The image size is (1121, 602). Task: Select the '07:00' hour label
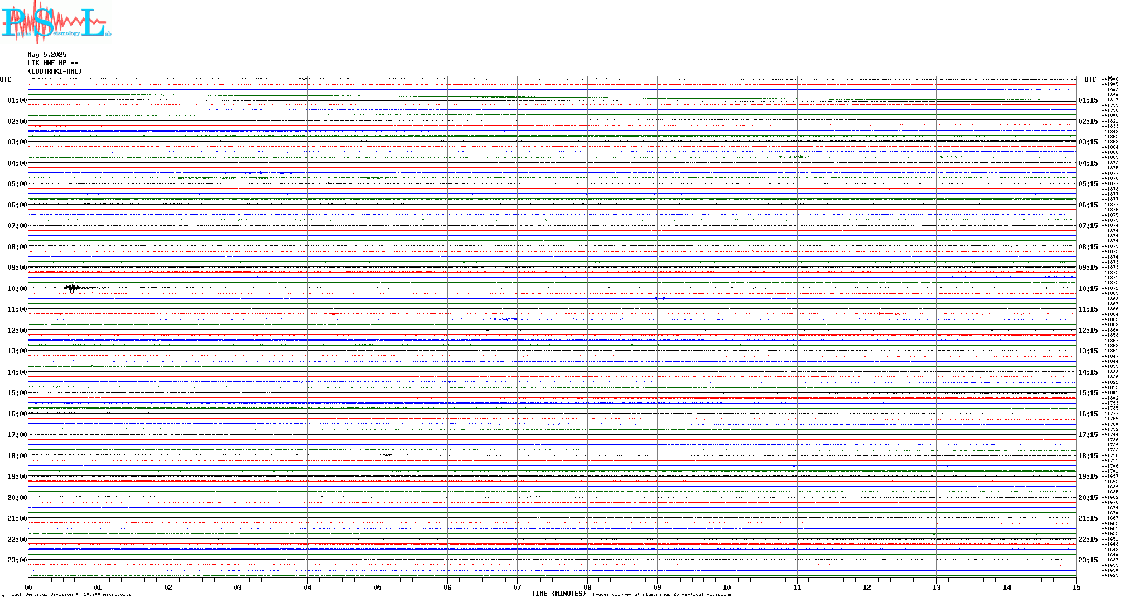click(x=17, y=226)
